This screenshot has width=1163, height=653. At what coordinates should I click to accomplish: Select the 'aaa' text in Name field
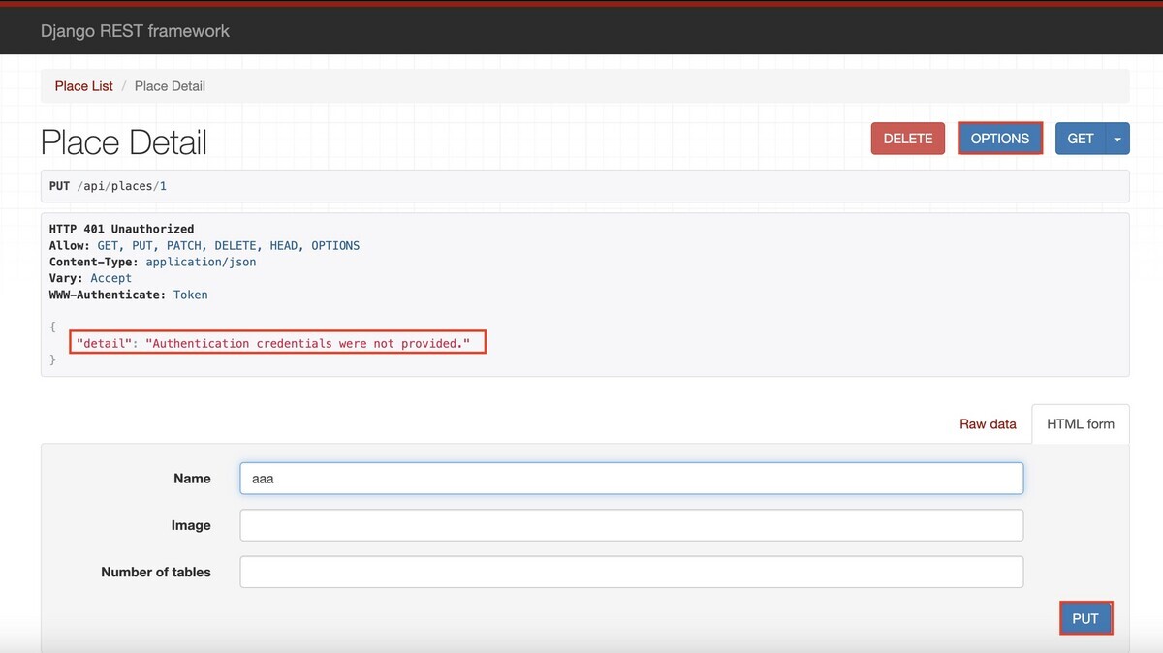pyautogui.click(x=264, y=478)
